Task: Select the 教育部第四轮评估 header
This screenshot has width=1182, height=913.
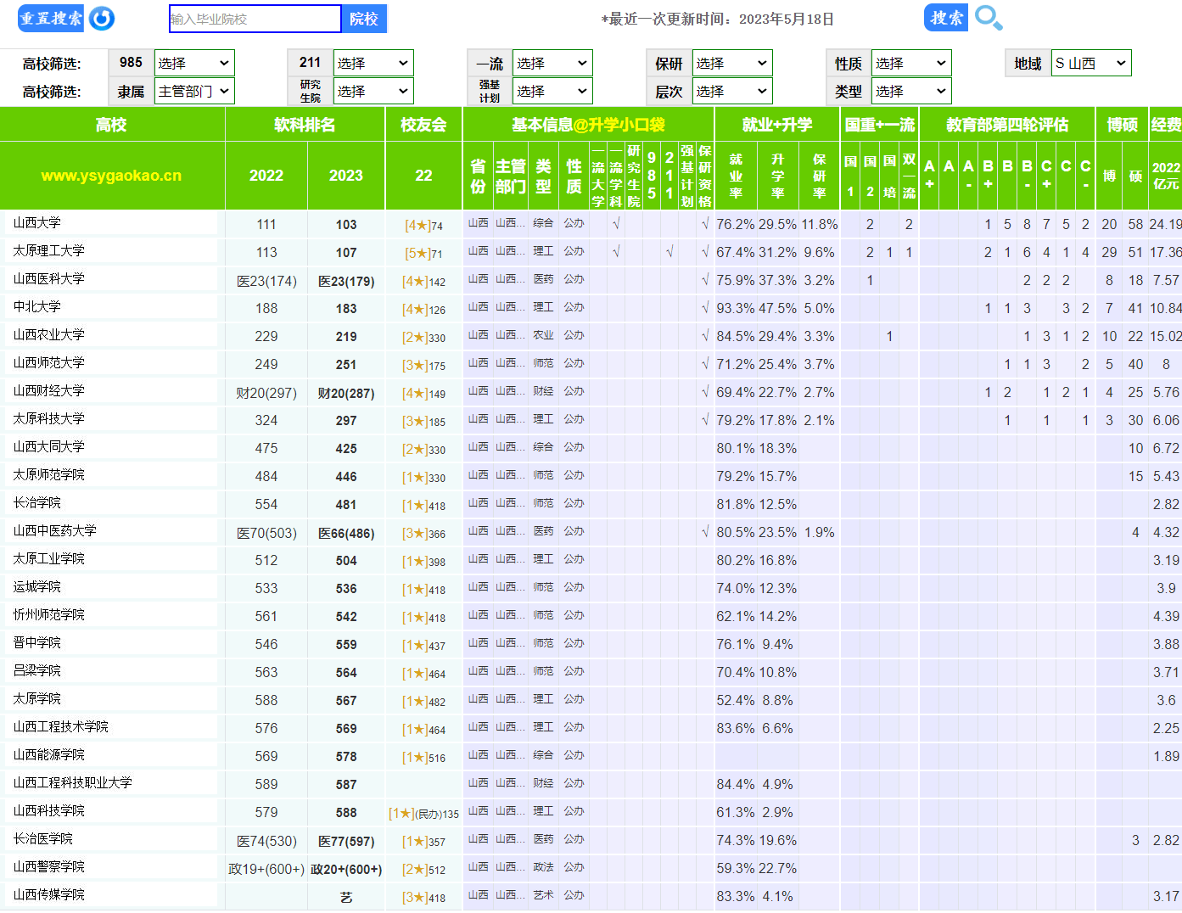Action: (x=1007, y=125)
